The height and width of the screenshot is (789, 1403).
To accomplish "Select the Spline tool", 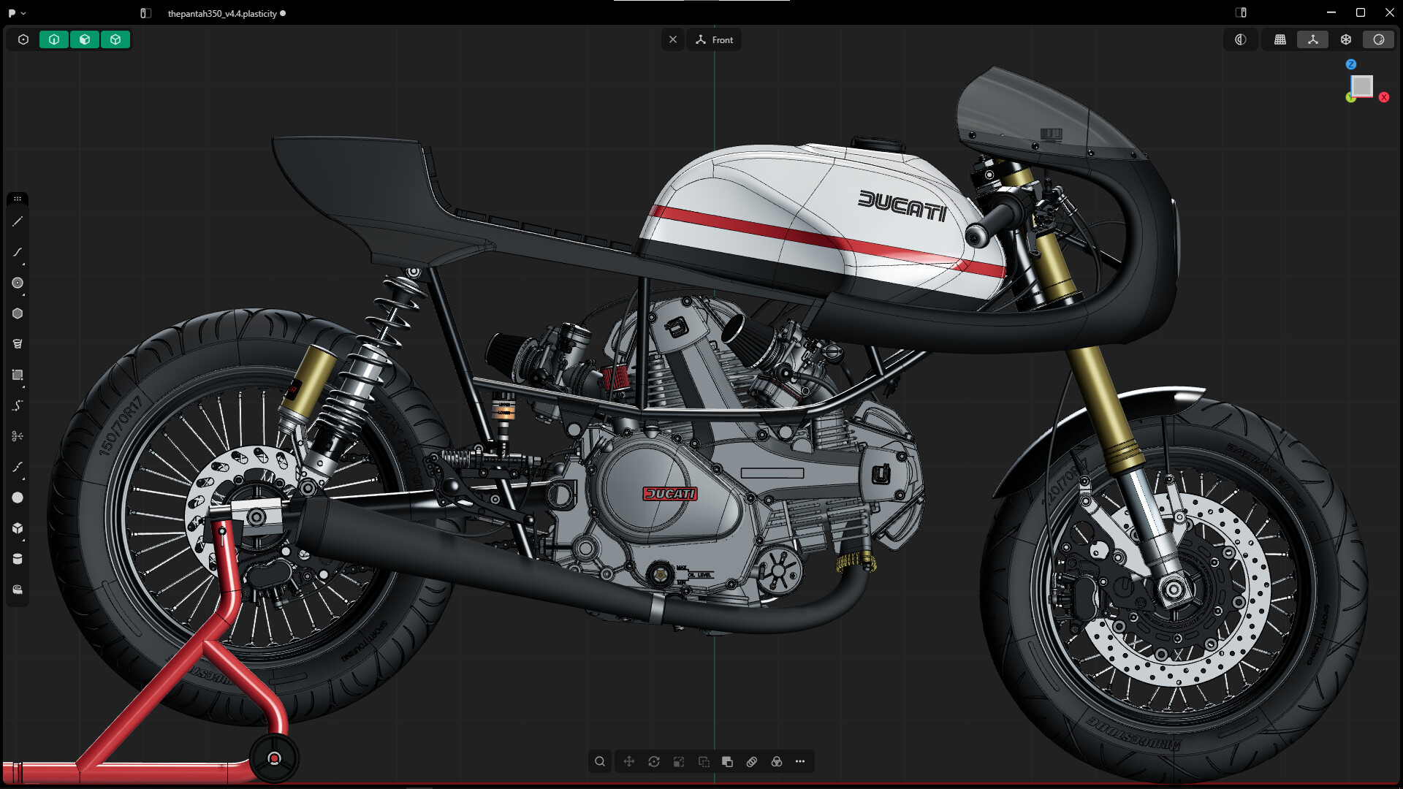I will (x=18, y=251).
